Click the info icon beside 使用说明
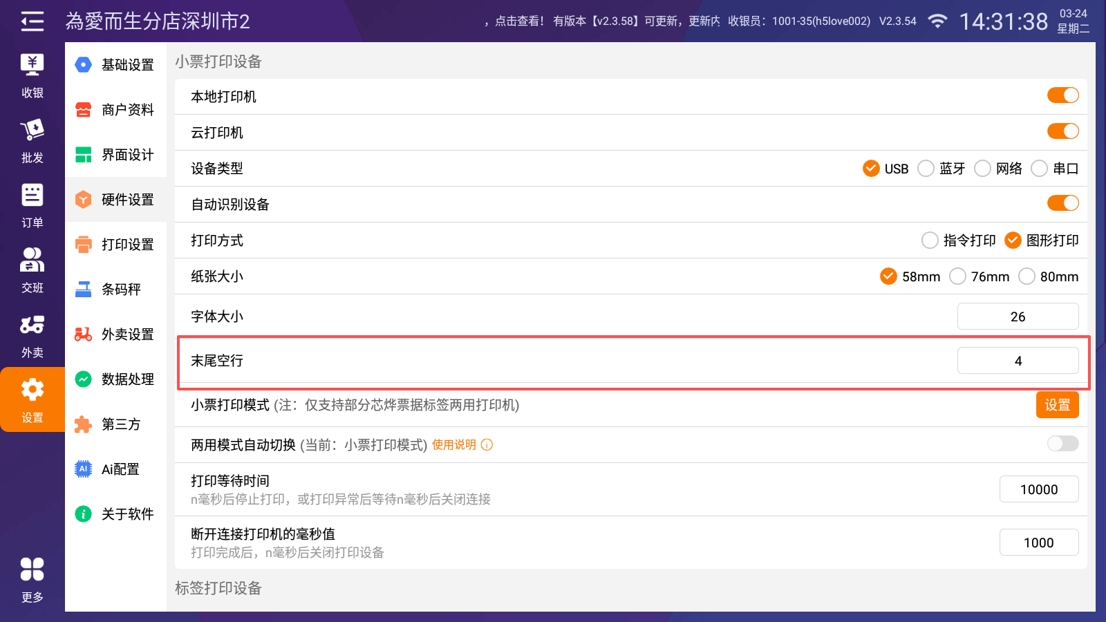Viewport: 1106px width, 622px height. point(487,445)
